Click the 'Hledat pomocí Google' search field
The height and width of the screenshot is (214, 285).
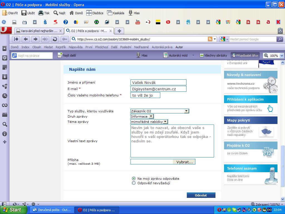click(x=252, y=39)
